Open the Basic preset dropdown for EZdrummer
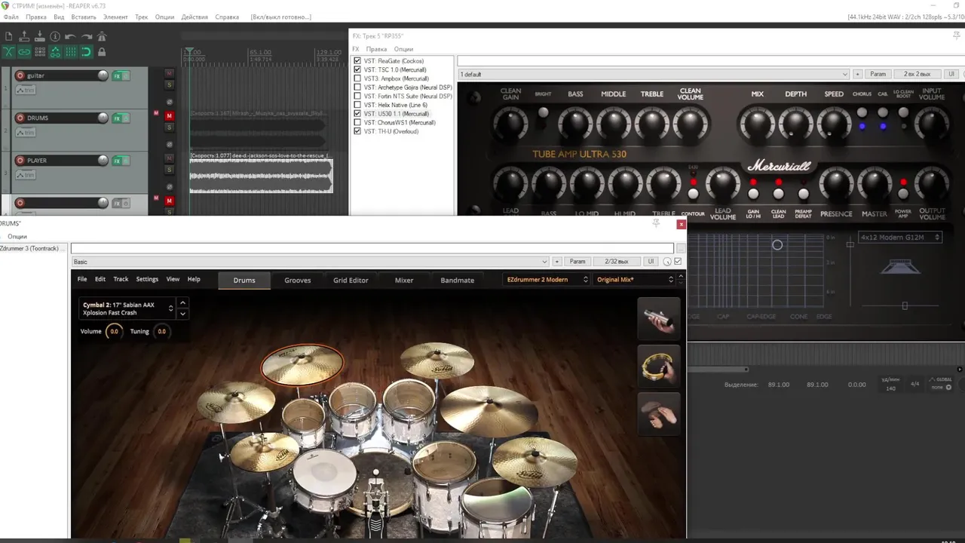Viewport: 965px width, 543px height. 310,262
